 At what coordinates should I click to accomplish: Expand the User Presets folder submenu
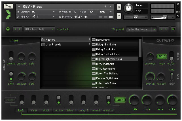pos(90,44)
